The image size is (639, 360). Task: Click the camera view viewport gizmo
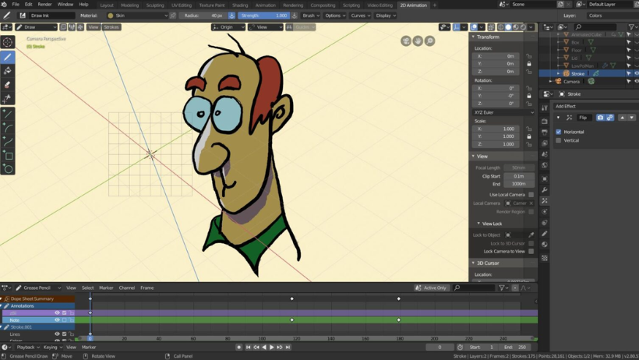[x=406, y=41]
